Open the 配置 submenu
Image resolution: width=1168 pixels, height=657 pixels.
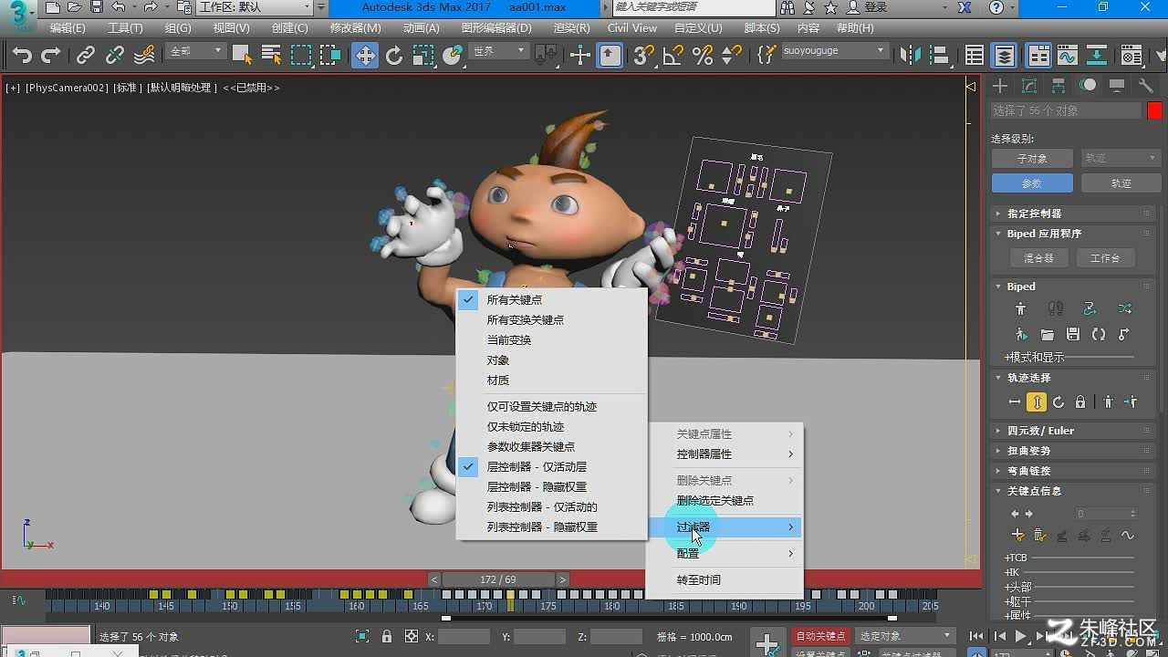click(725, 554)
